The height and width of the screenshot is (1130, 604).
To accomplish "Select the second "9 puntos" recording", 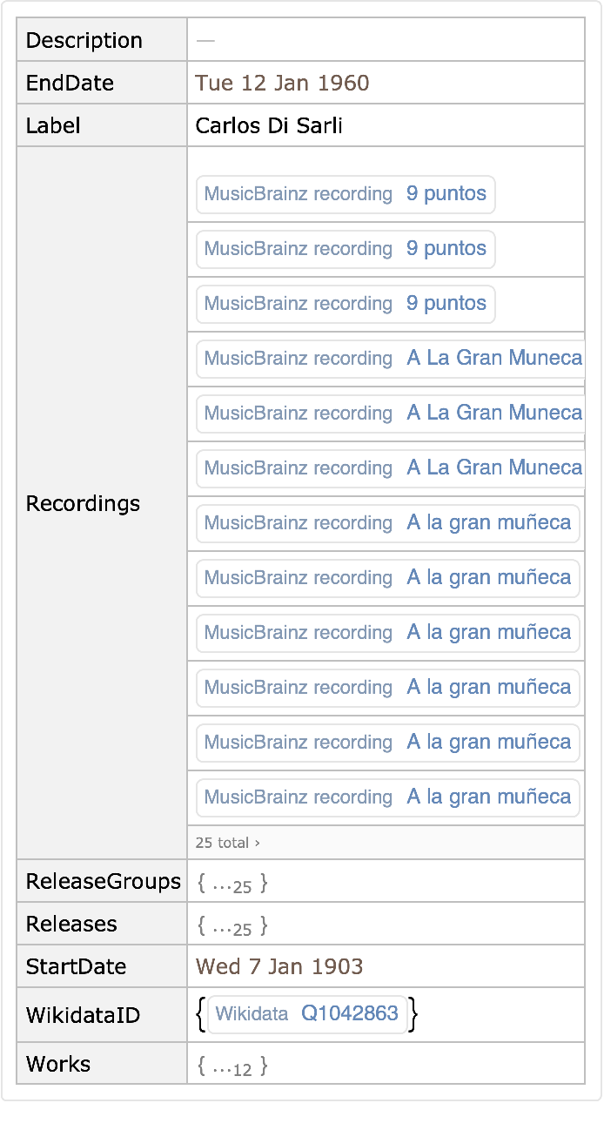I will click(x=346, y=249).
